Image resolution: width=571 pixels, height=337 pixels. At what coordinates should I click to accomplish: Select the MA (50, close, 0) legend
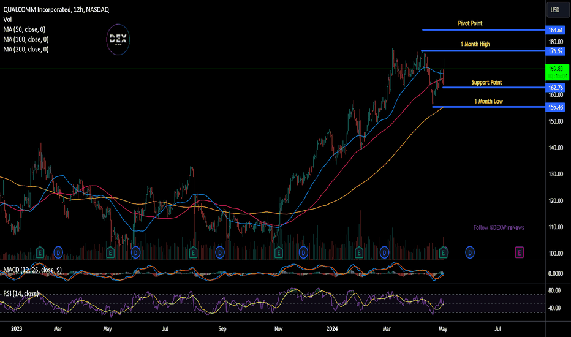tap(25, 29)
